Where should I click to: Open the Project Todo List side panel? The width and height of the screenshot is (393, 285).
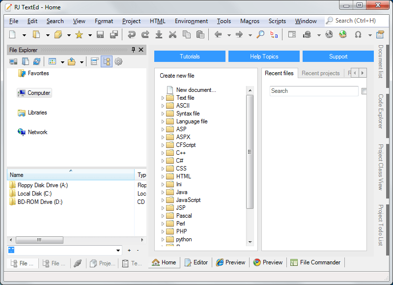[380, 225]
